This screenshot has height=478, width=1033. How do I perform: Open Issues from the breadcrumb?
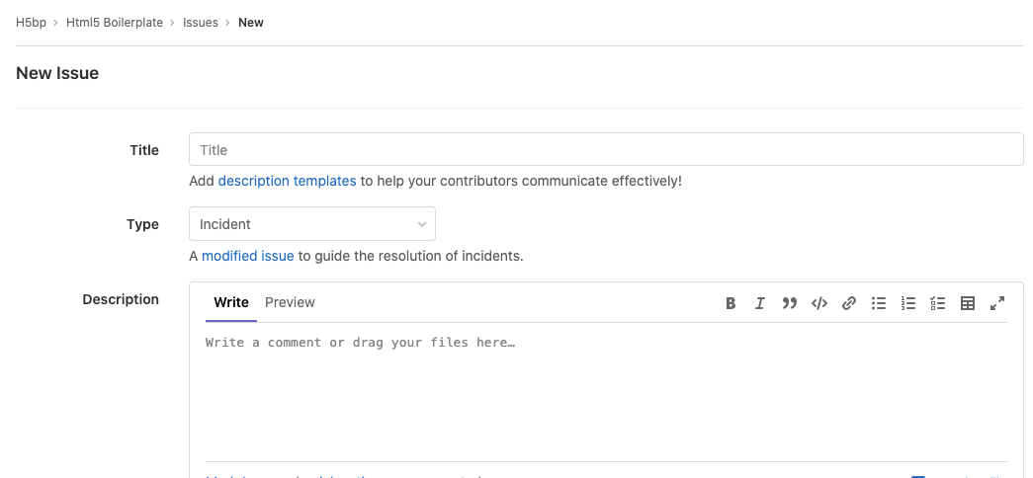pos(201,22)
